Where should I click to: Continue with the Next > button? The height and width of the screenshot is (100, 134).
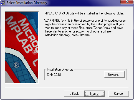[x=94, y=94]
